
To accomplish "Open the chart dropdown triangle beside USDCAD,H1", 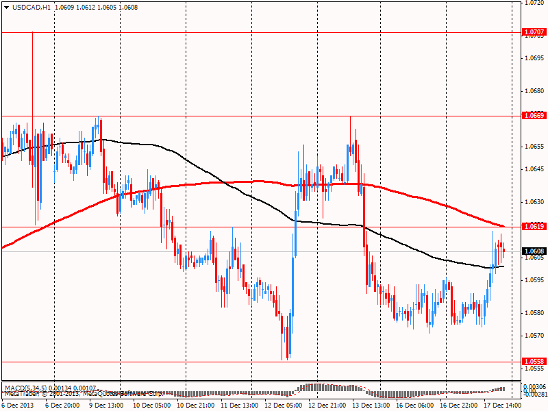I will coord(7,8).
